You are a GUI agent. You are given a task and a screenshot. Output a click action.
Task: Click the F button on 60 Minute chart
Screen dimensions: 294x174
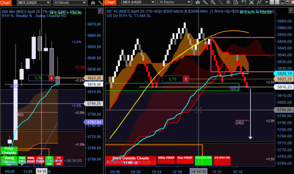pyautogui.click(x=101, y=11)
